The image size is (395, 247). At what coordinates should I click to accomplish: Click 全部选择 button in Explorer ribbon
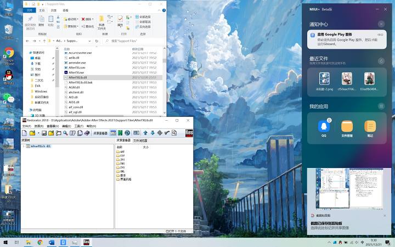143,16
